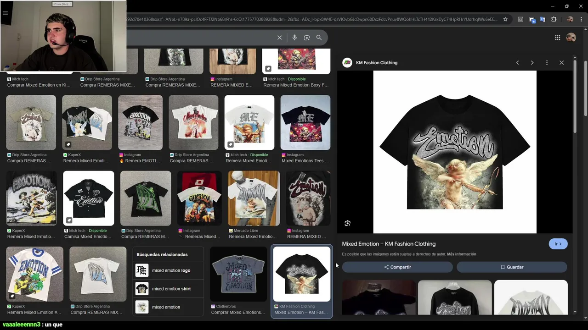
Task: Open green Emotion shirt from Drip Store Argentina
Action: pyautogui.click(x=31, y=122)
